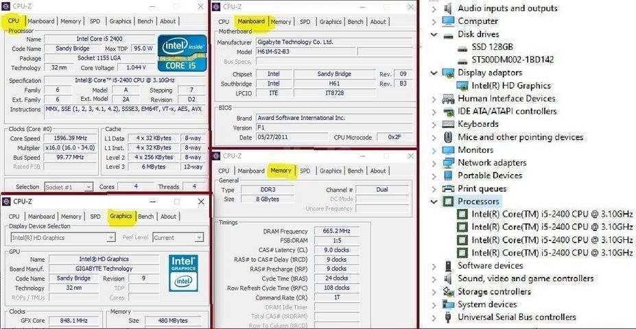
Task: Select highlighted Mainboard tab in Mainboard window
Action: coord(252,21)
